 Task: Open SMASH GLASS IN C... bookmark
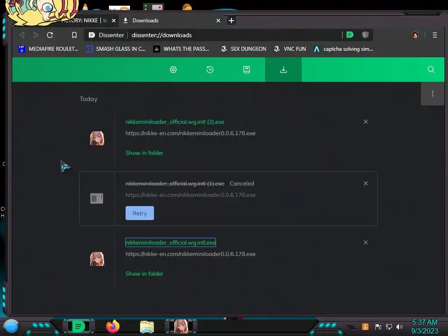[x=115, y=49]
